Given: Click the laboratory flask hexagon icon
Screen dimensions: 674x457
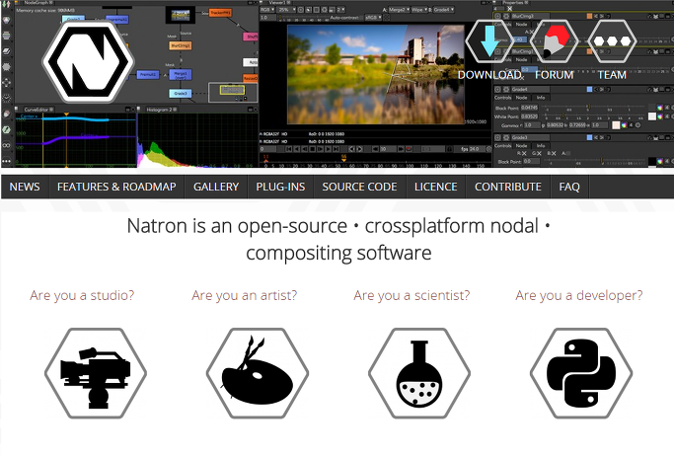Looking at the screenshot, I should click(x=419, y=373).
